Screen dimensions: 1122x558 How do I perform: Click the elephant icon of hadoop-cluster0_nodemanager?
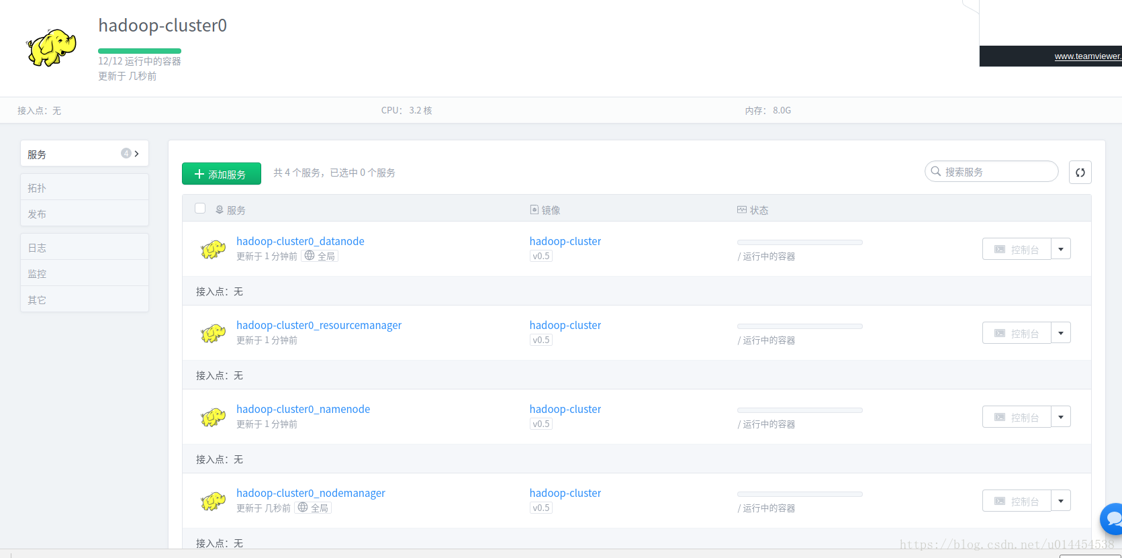214,502
